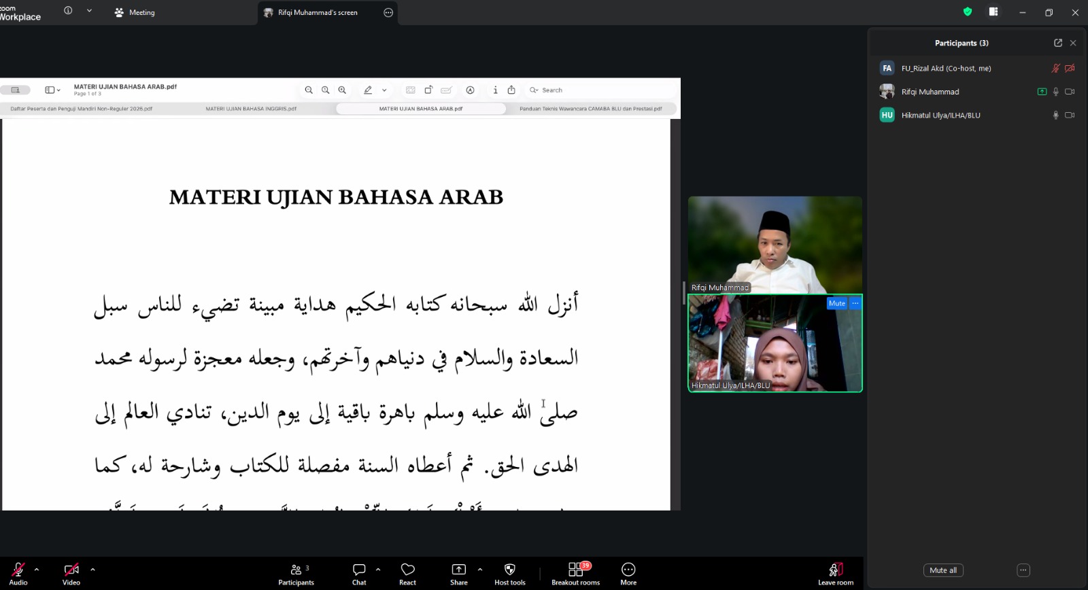
Task: Switch to Daftar Peserta dan Penguji PDF tab
Action: (82, 109)
